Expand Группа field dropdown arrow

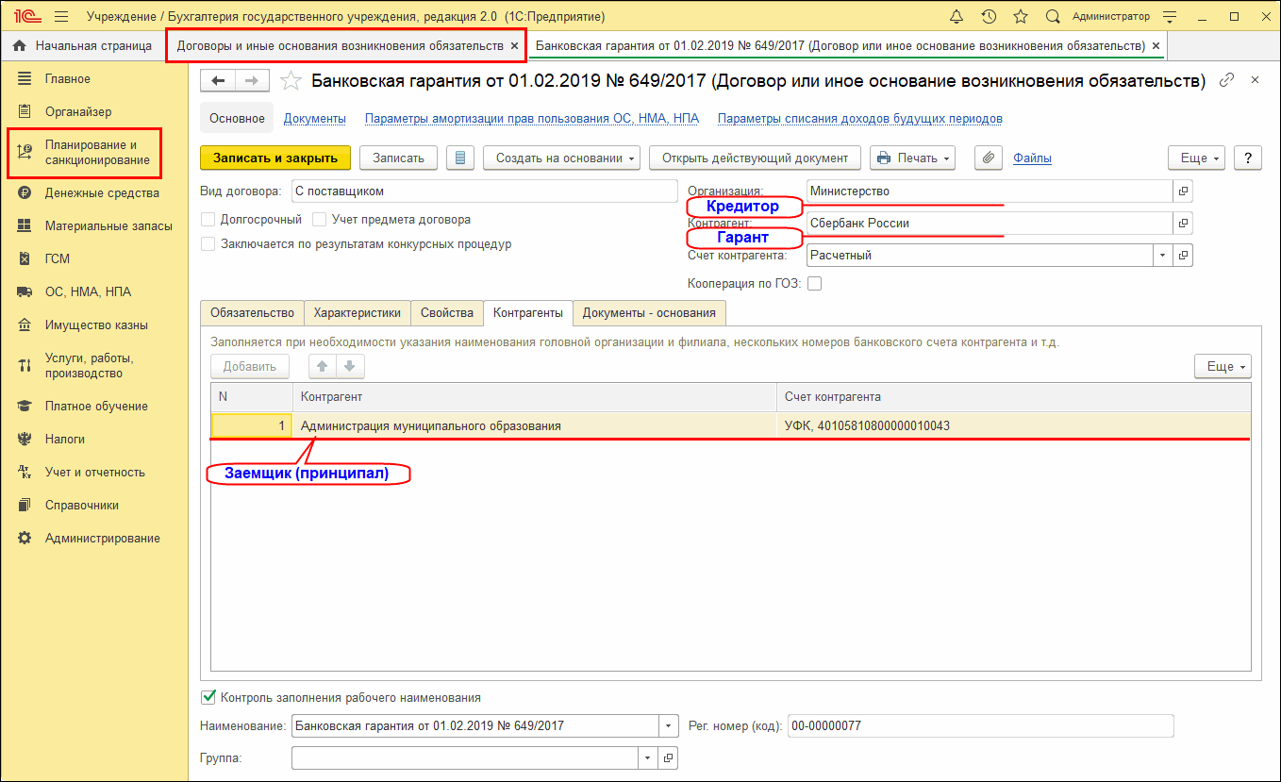(x=648, y=757)
